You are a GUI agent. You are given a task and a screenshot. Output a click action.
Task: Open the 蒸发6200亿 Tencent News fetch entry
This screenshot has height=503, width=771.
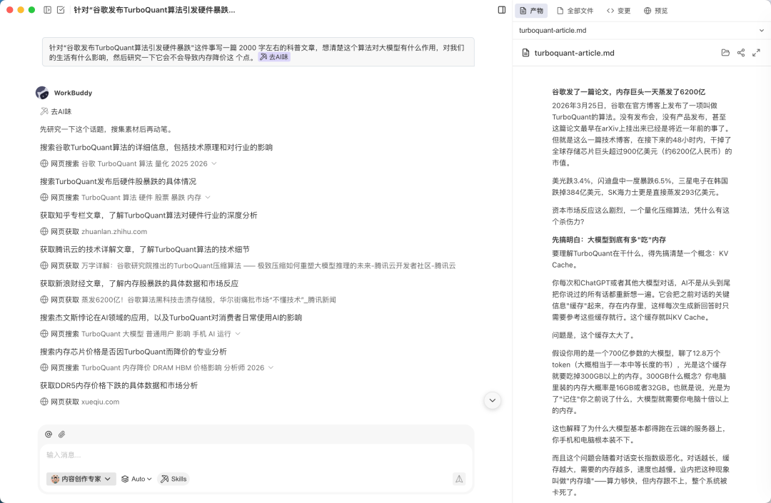(x=188, y=300)
